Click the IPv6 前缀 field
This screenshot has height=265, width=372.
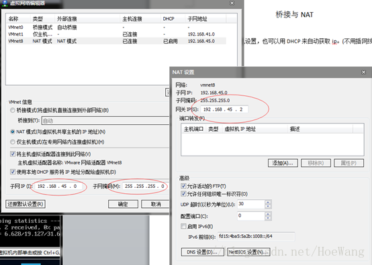(x=257, y=236)
